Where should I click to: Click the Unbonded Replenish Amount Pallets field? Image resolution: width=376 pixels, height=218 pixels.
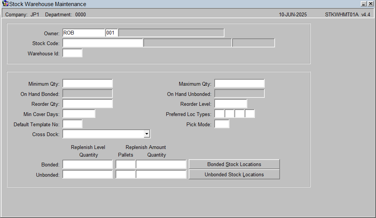[x=125, y=174]
